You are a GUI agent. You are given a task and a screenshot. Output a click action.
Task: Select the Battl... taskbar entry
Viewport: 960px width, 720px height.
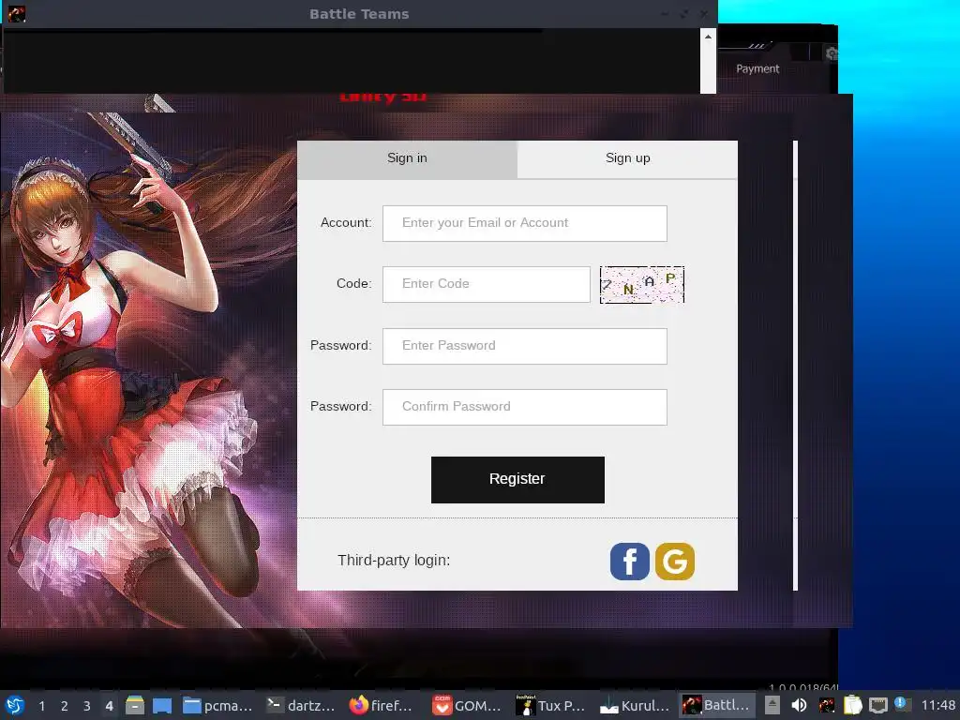point(716,705)
